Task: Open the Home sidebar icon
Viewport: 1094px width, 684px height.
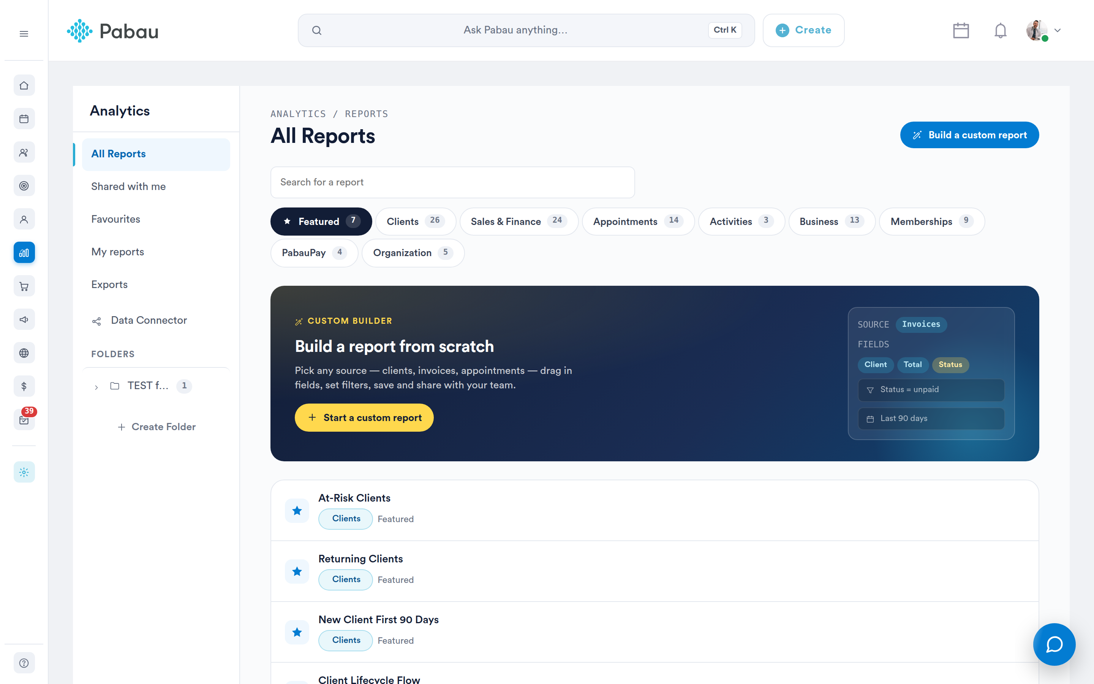Action: (24, 85)
